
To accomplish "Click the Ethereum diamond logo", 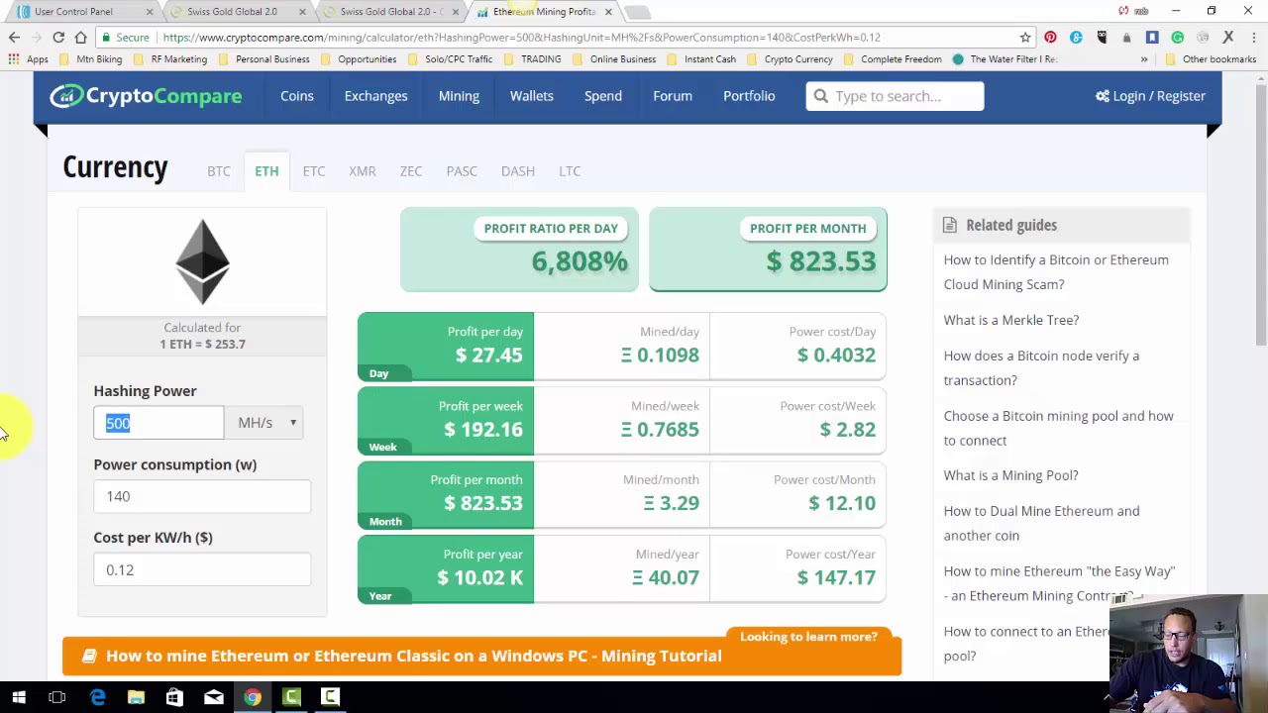I will (202, 261).
